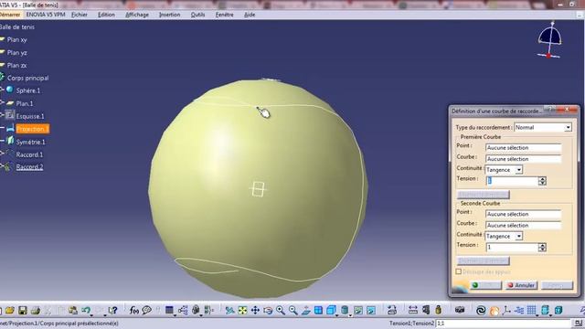Image resolution: width=585 pixels, height=329 pixels.
Task: Open the Insertion menu
Action: pyautogui.click(x=170, y=15)
